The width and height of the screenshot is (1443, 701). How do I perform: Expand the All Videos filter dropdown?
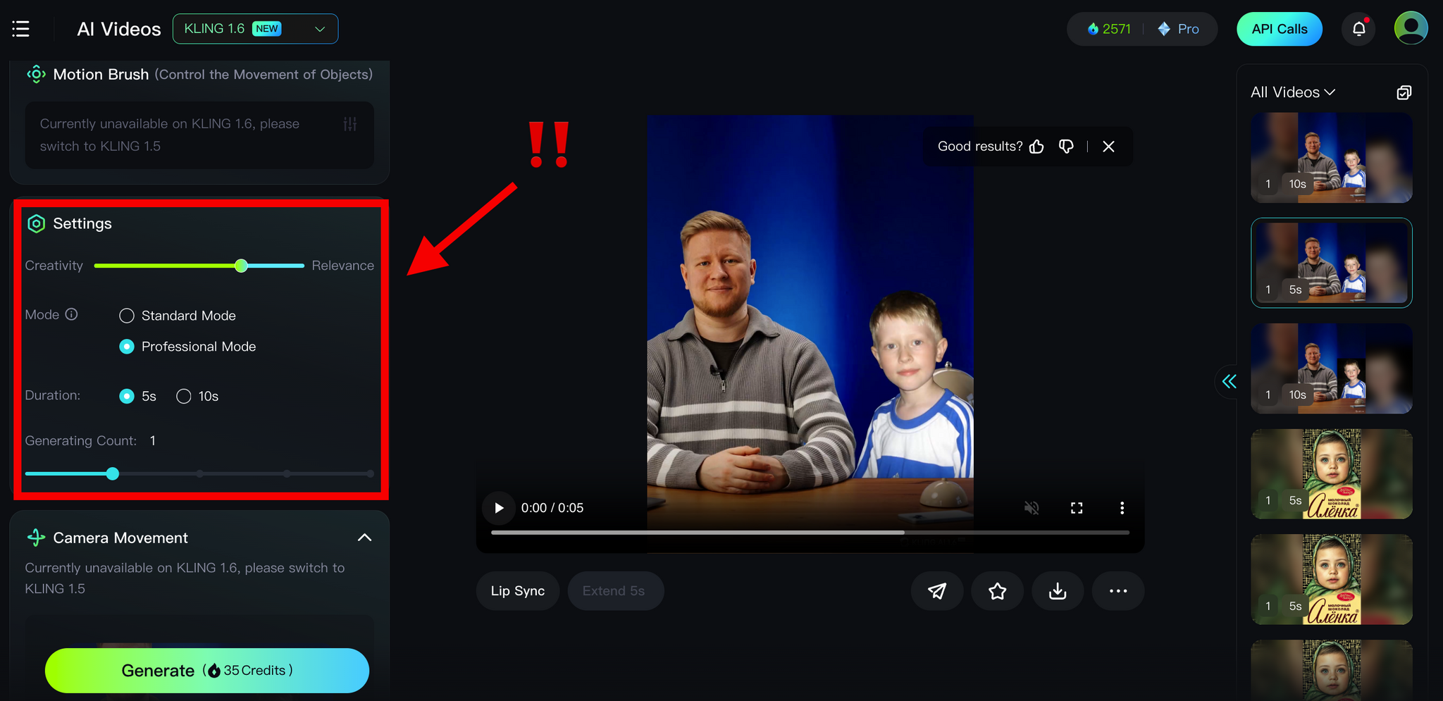[x=1292, y=92]
